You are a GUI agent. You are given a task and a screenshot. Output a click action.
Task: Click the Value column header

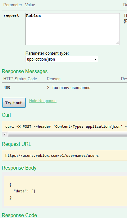pos(30,5)
